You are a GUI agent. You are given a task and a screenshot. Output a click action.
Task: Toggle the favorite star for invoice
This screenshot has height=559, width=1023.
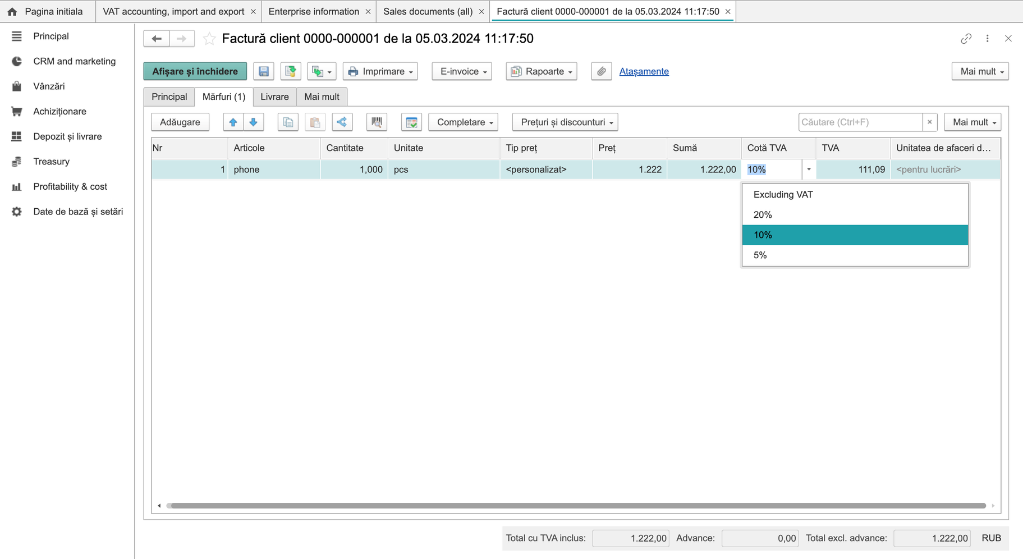[209, 39]
